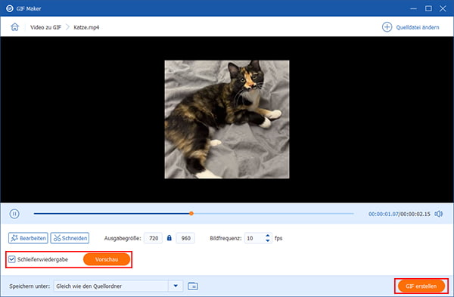Click GIF erstellen to create GIF
454x297 pixels.
pos(421,286)
